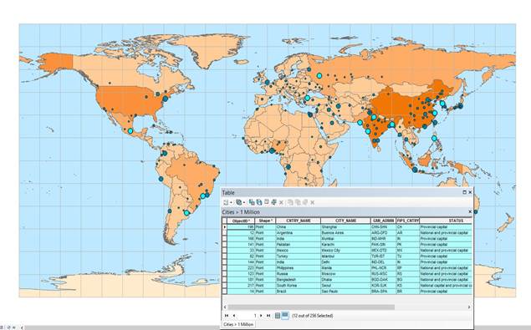Viewport: 531px width, 330px height.
Task: Show all records view button
Action: coord(278,316)
